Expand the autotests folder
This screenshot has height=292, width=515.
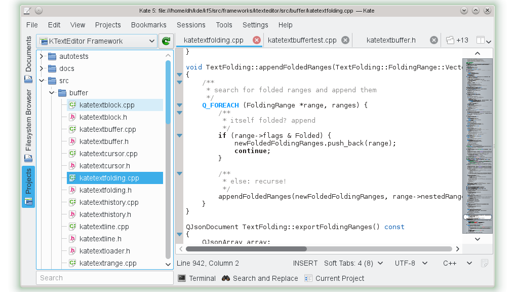(42, 56)
